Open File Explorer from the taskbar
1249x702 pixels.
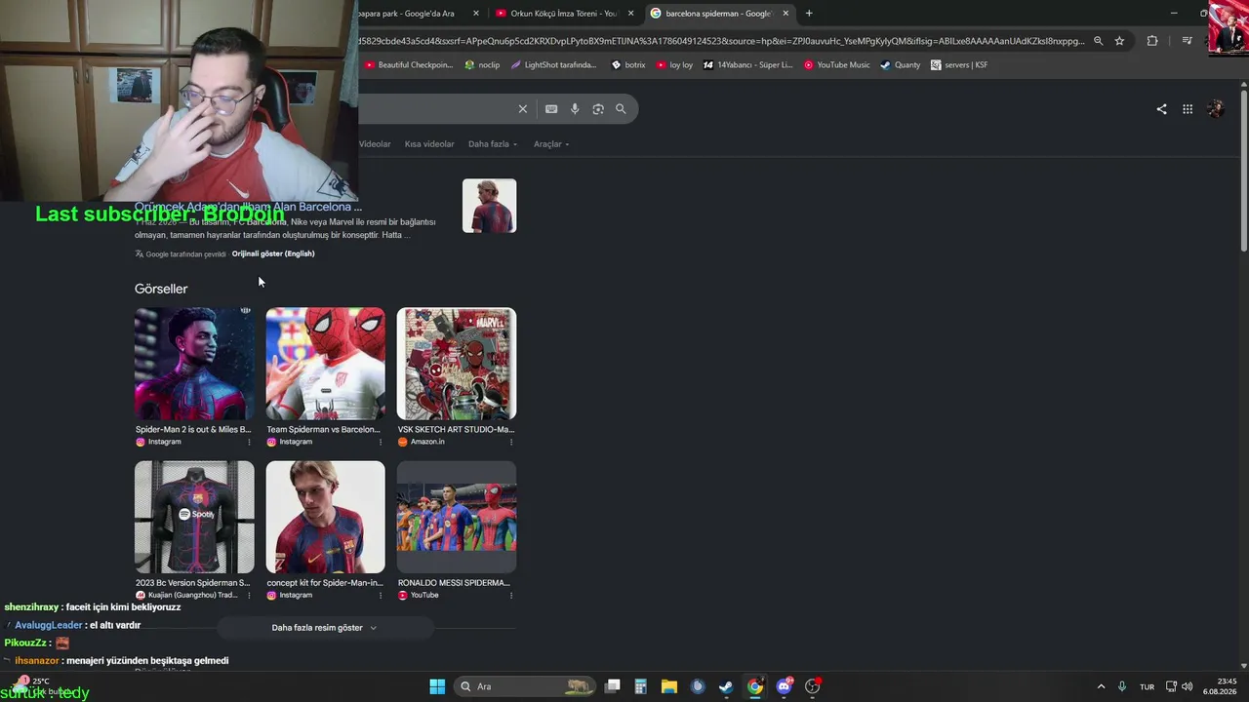point(669,686)
